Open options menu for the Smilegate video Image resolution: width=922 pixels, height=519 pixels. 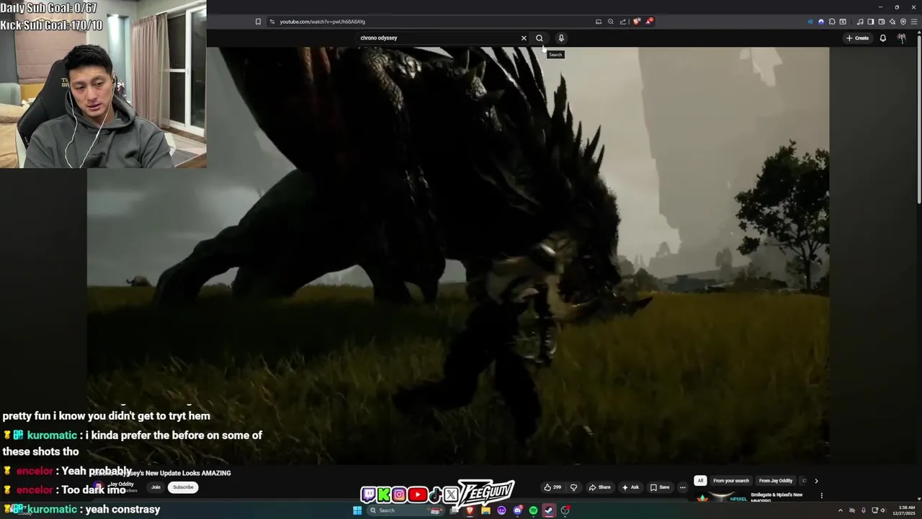click(821, 496)
